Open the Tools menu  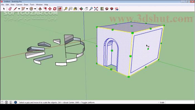click(x=32, y=5)
